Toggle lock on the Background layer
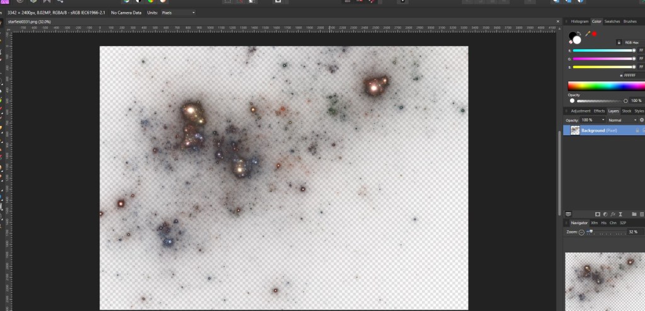This screenshot has height=311, width=645. point(637,130)
